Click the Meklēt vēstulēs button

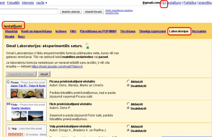pyautogui.click(x=71, y=12)
